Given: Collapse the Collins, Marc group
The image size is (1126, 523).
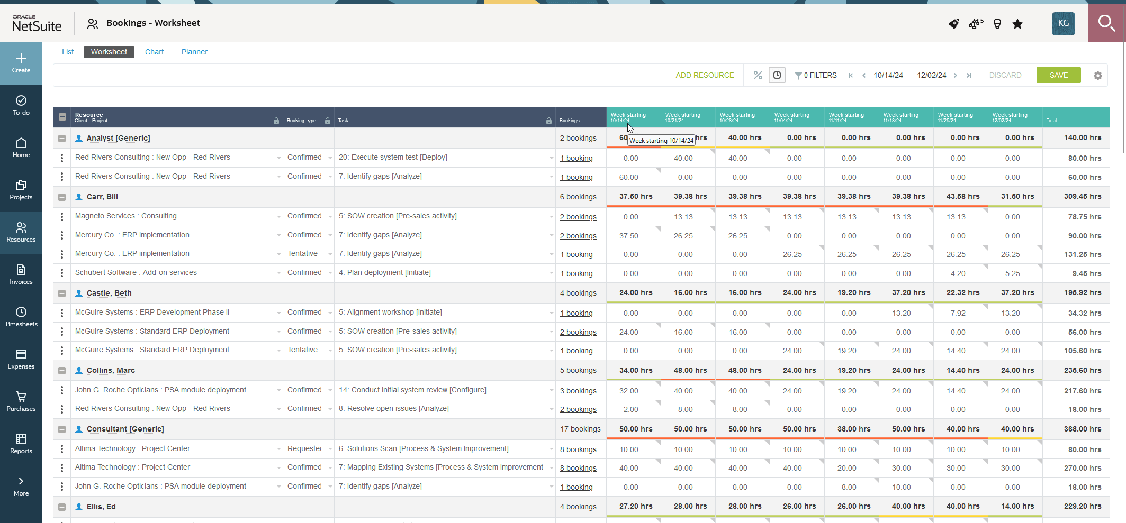Looking at the screenshot, I should [62, 371].
